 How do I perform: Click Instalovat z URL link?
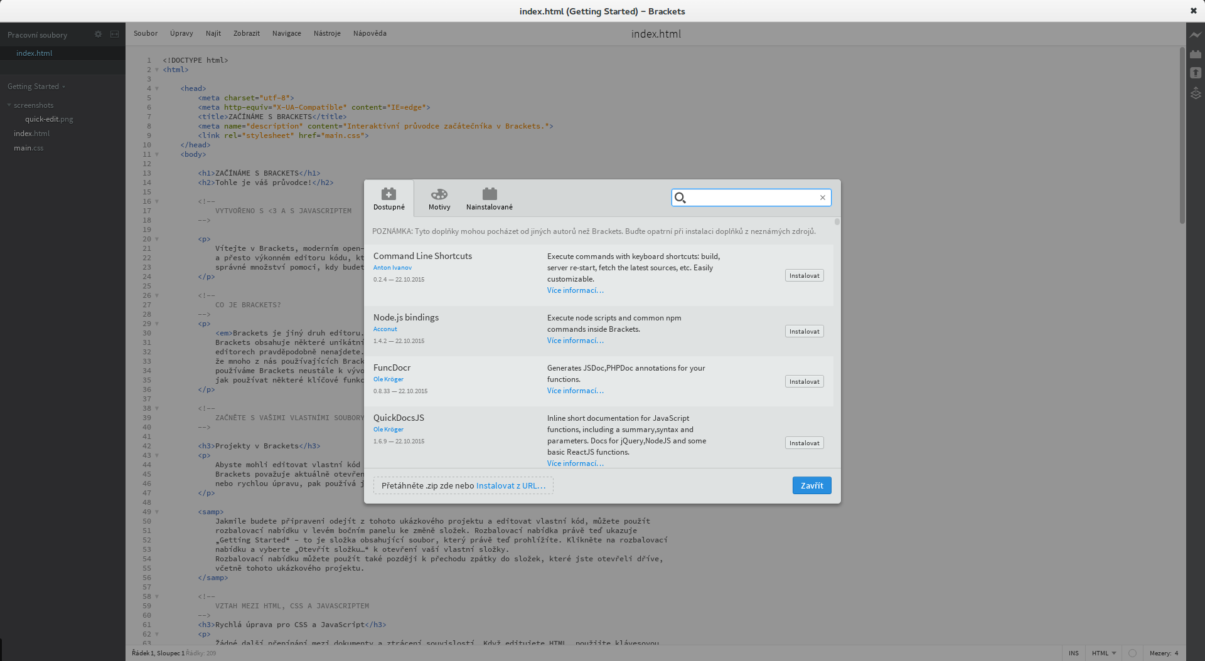click(511, 485)
